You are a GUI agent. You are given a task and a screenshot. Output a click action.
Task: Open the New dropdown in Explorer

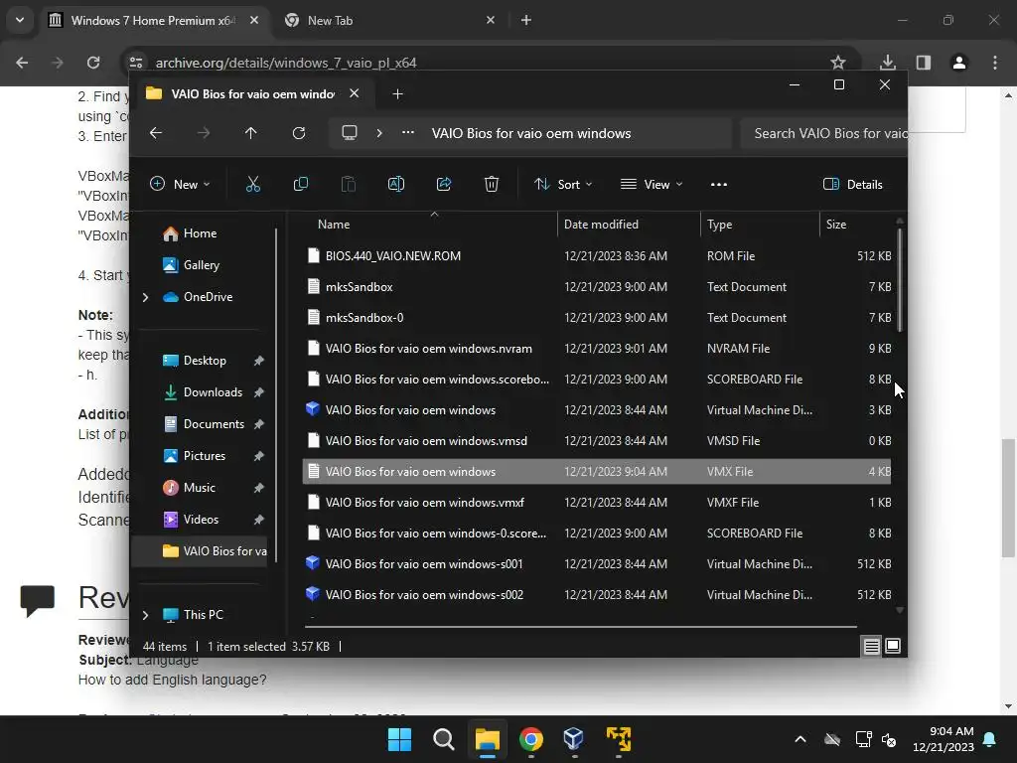tap(180, 184)
